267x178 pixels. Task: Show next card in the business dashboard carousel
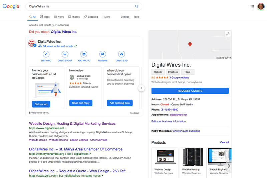141,88
